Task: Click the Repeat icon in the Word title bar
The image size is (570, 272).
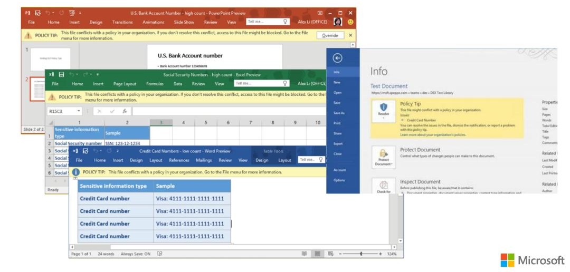Action: [x=109, y=151]
